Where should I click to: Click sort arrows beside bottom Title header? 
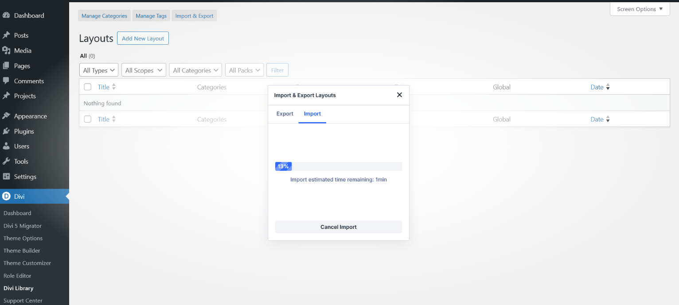[114, 119]
